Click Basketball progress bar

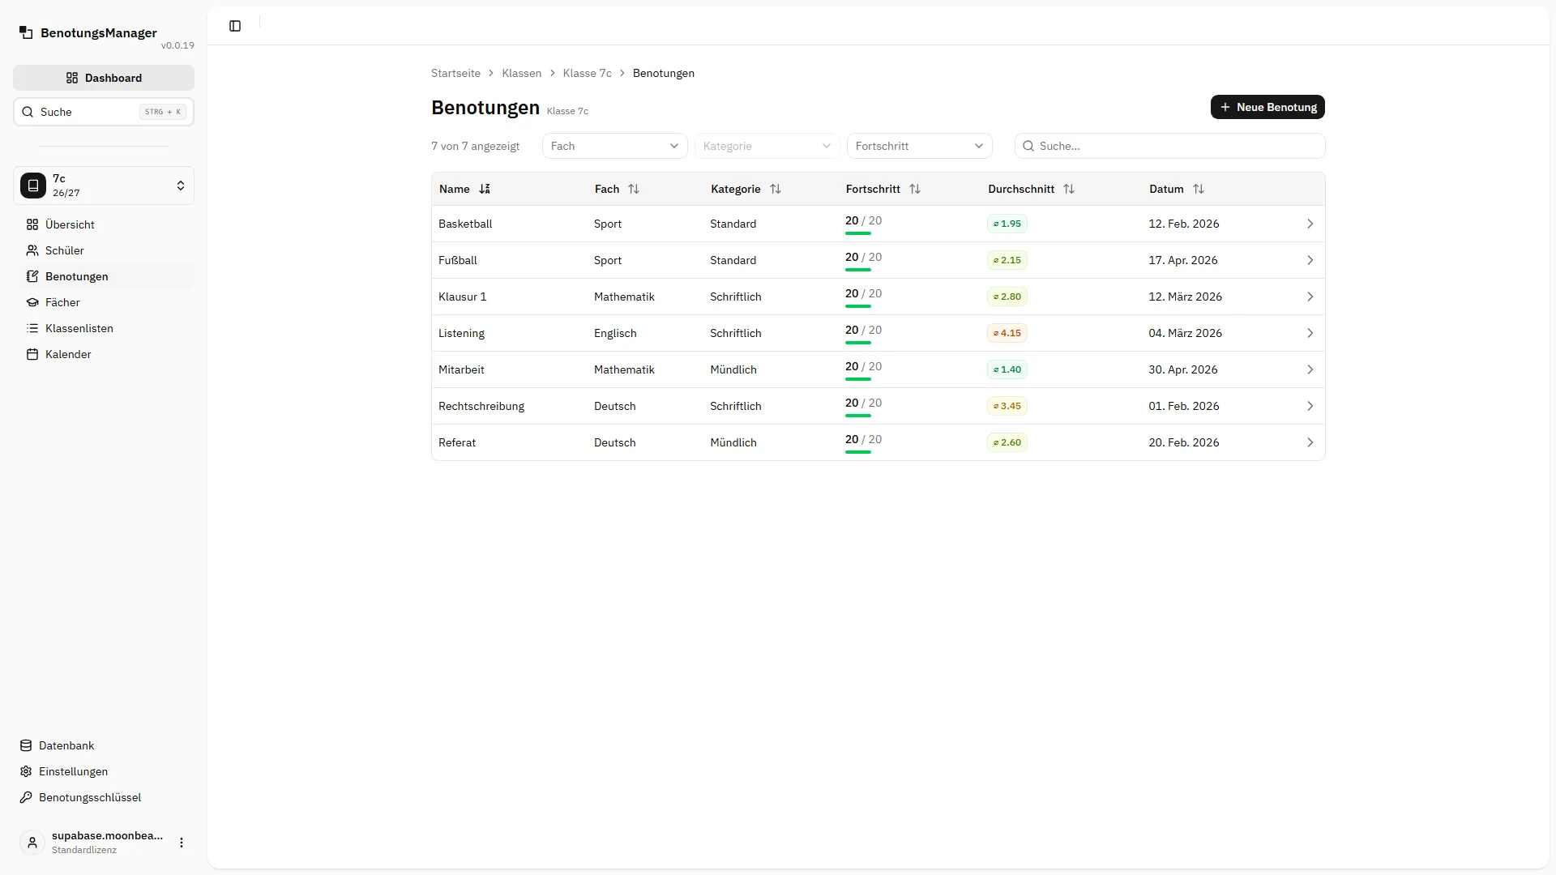857,233
